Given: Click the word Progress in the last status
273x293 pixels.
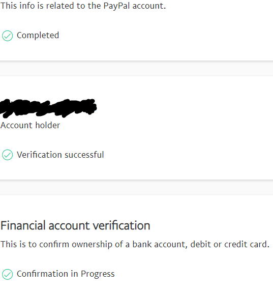Looking at the screenshot, I should [x=98, y=274].
